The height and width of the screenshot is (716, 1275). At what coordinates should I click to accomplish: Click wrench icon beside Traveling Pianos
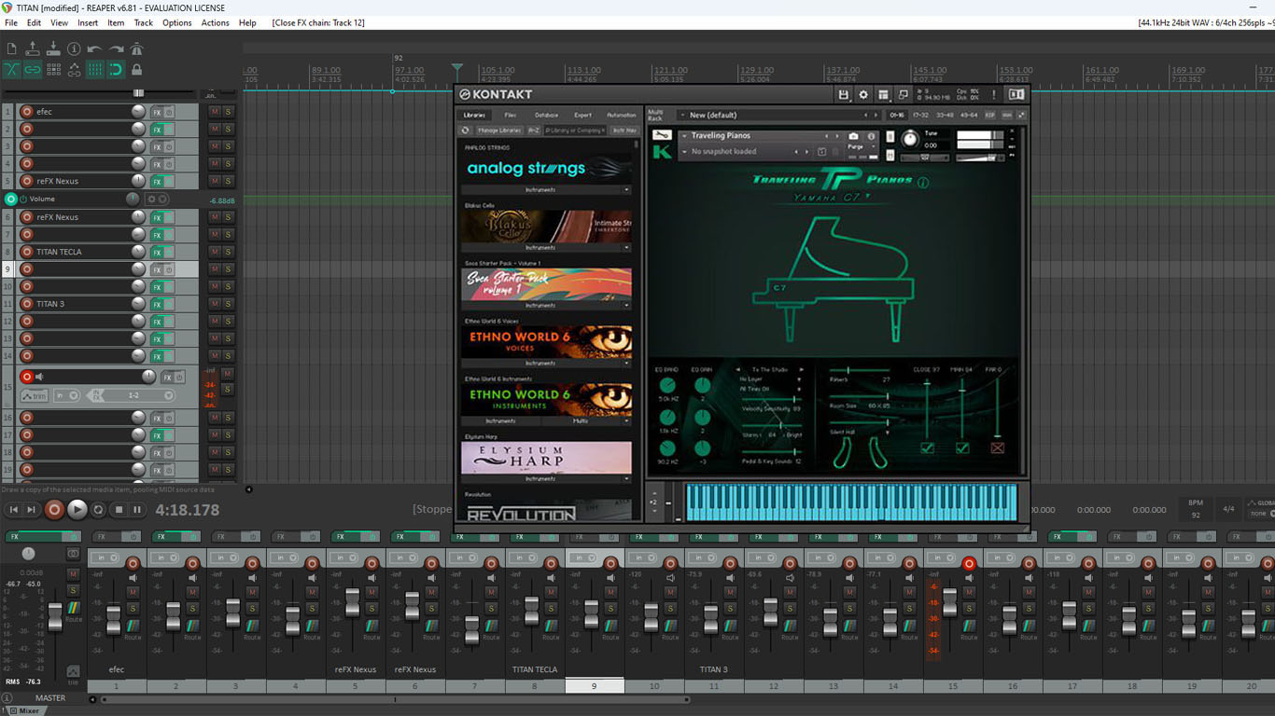(662, 135)
